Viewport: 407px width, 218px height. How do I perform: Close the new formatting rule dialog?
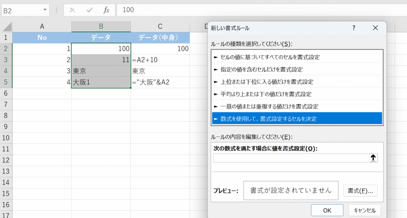tap(375, 28)
